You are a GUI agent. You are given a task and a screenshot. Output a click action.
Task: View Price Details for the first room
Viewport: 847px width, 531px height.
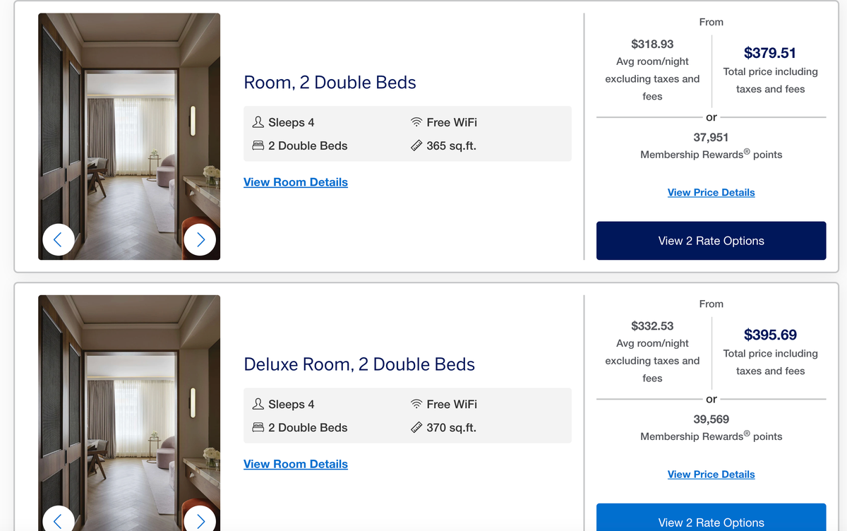tap(711, 192)
